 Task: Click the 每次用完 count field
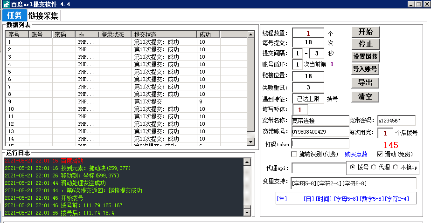click(x=385, y=133)
